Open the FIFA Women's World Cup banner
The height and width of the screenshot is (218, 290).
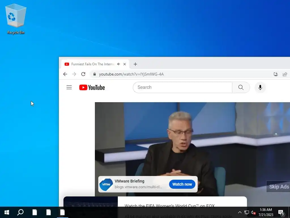pyautogui.click(x=155, y=202)
